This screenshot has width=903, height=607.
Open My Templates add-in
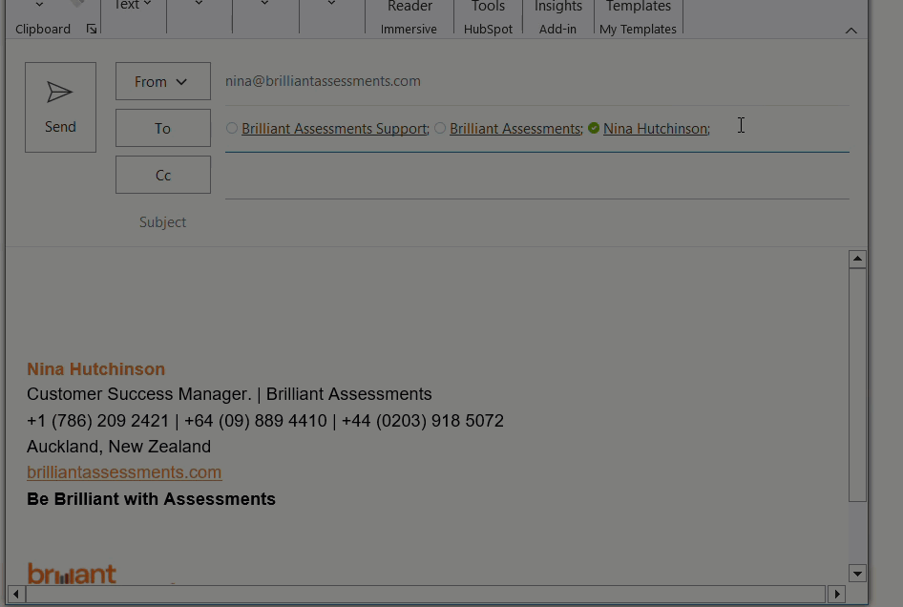tap(638, 16)
